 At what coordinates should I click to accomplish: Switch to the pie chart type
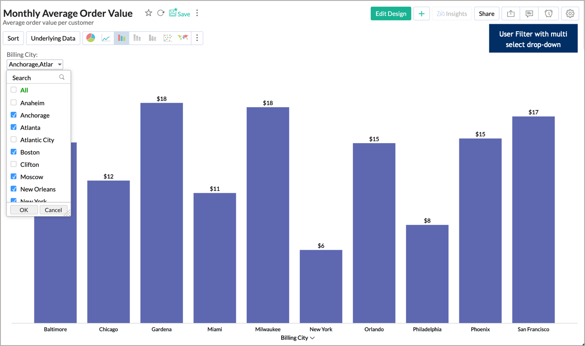coord(90,38)
